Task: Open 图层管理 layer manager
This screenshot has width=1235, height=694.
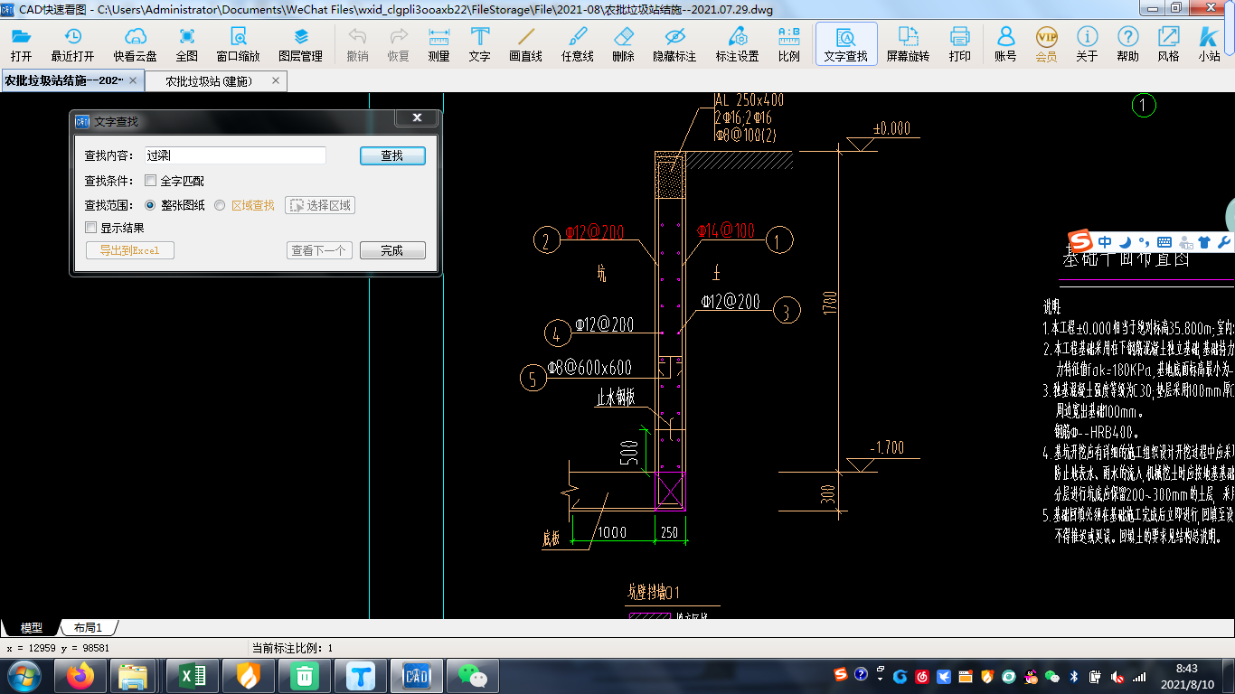Action: [x=300, y=44]
